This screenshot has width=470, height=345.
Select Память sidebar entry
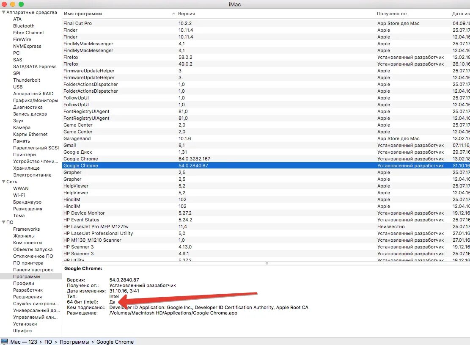21,141
